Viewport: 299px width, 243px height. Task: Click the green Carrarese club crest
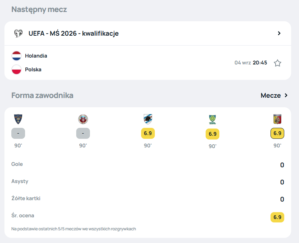coord(212,120)
